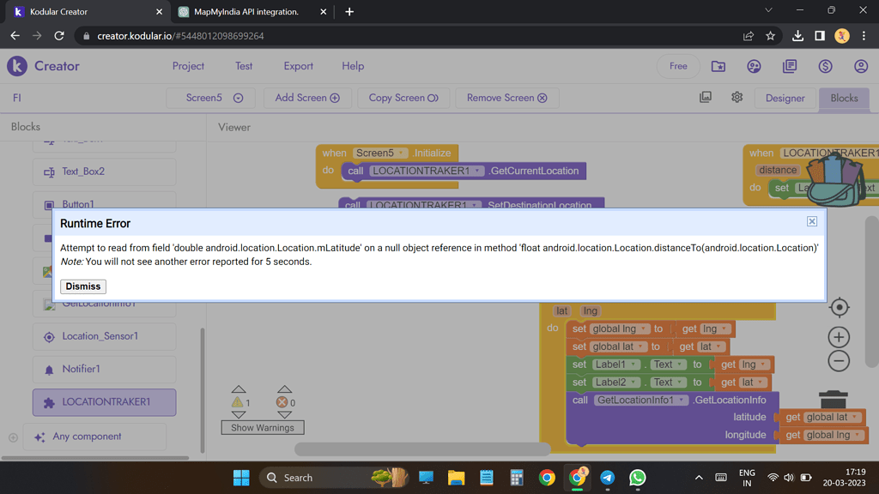Click the trash can in the workspace
879x494 pixels.
[834, 400]
